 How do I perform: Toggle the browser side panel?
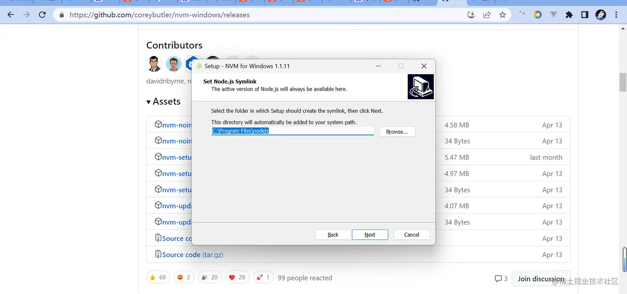click(x=585, y=15)
